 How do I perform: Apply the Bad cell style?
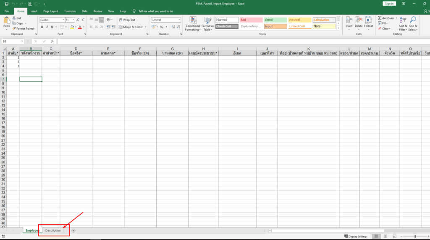point(251,20)
